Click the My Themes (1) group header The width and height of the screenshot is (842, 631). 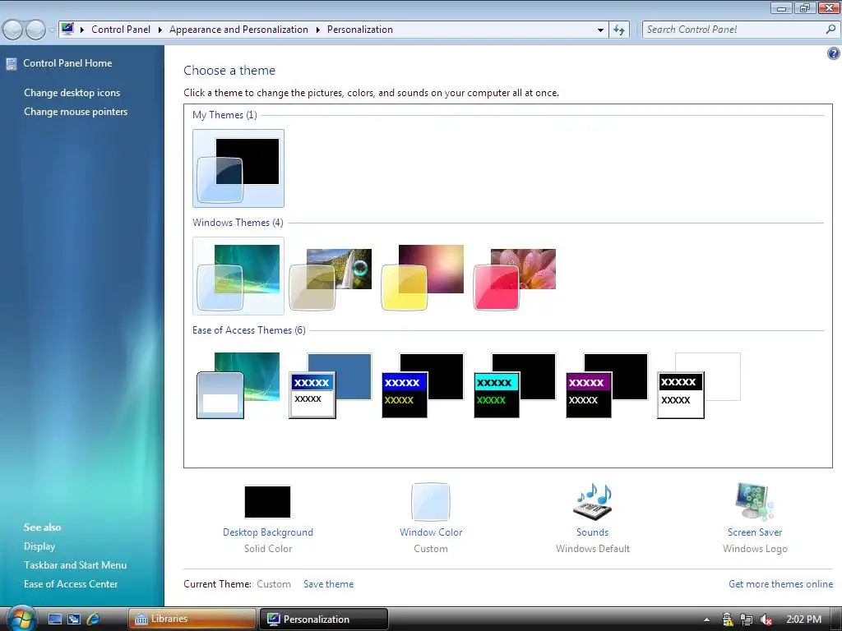224,115
